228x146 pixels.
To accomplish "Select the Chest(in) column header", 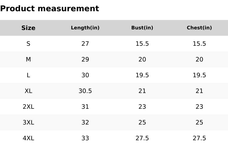I will [199, 28].
